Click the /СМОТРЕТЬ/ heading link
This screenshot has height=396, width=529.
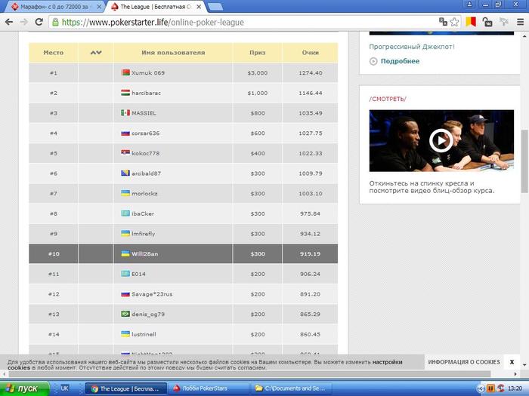point(388,99)
